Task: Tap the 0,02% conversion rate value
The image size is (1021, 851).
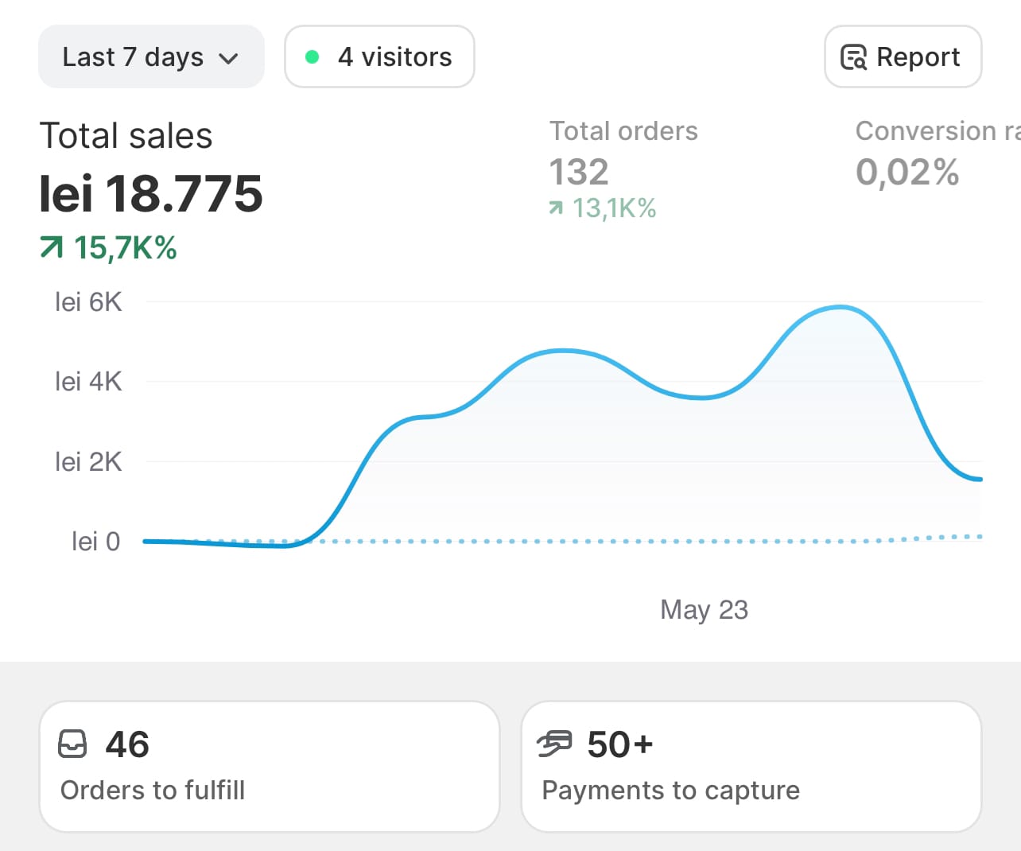Action: (907, 172)
